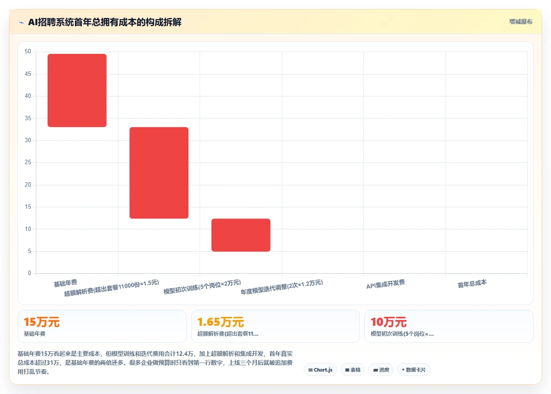Click the 超额解析费(超出套餐11000份×1.5元) axis label
This screenshot has width=551, height=394.
click(112, 288)
